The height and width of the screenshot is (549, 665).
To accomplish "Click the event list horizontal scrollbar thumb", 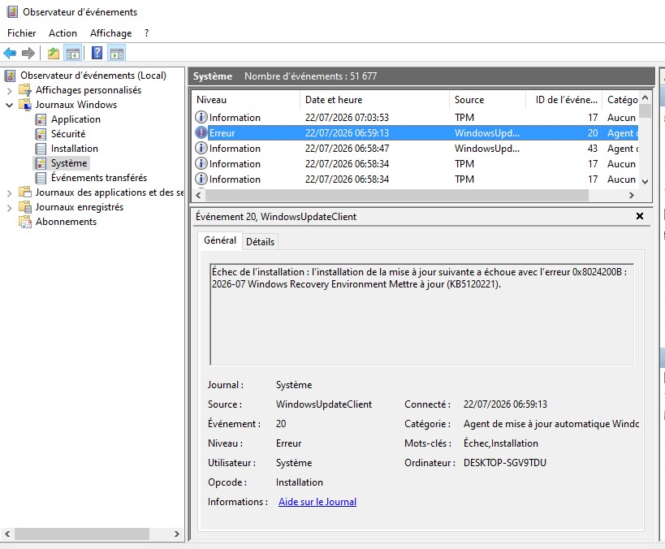I will tap(397, 195).
